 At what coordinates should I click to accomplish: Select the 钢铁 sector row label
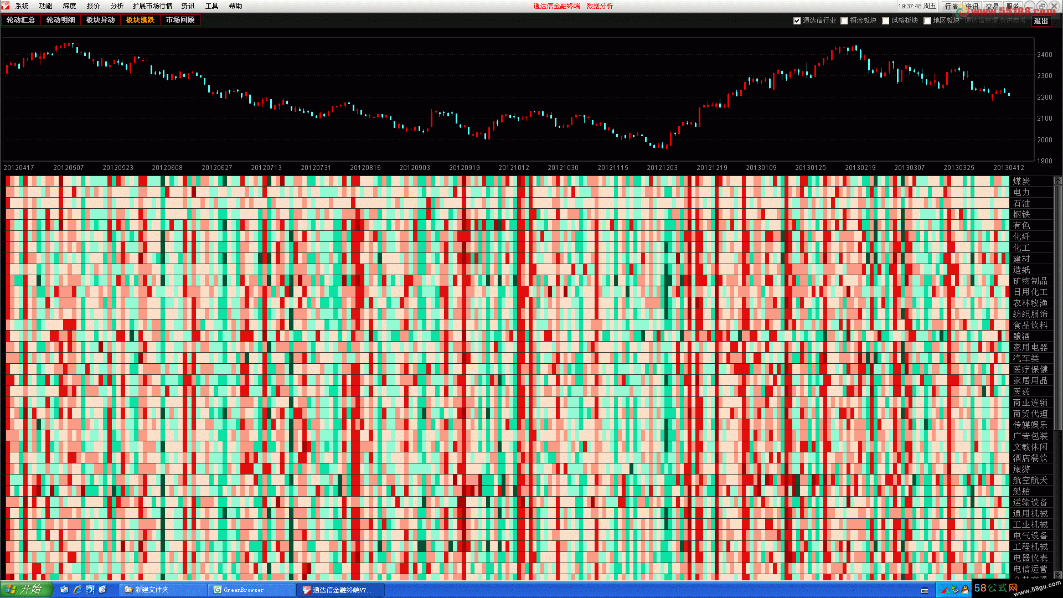tap(1021, 214)
